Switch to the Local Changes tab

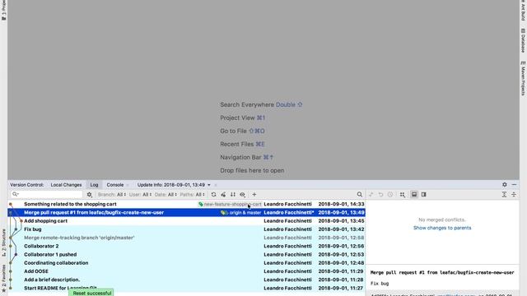click(66, 185)
